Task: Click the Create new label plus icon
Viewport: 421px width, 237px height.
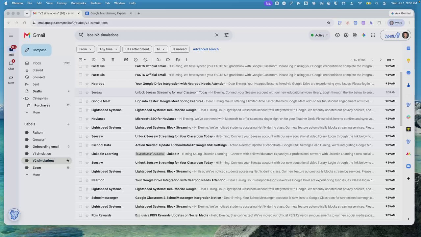Action: 68,124
